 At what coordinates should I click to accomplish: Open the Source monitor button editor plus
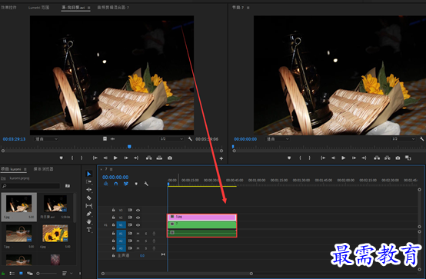click(x=221, y=158)
